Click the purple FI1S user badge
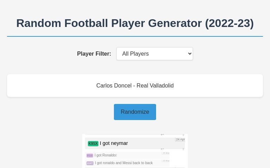This screenshot has width=270, height=168. pyautogui.click(x=90, y=155)
